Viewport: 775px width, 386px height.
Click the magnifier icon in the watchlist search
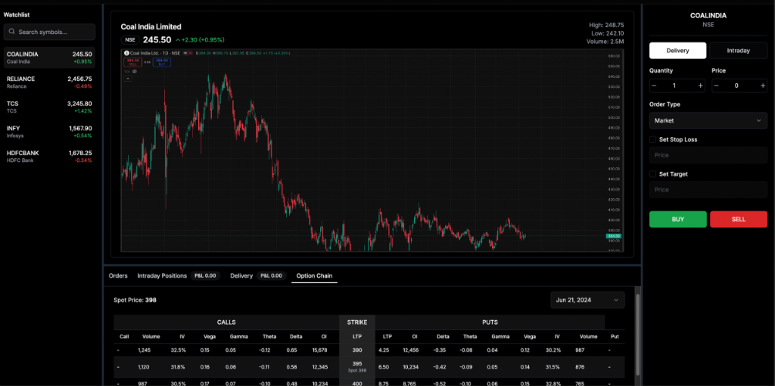click(11, 32)
